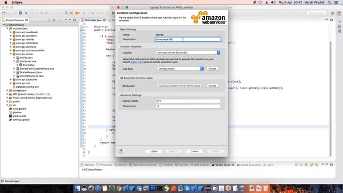Maximize the Project Explorer panel
Viewport: 343px width, 193px height.
pos(74,20)
